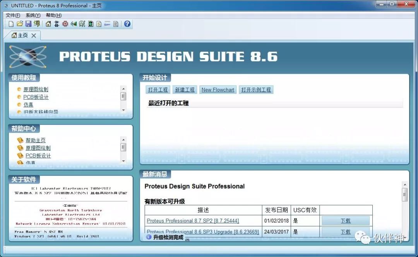Click the up arrow in 使用教程 scrollbar
418x257 pixels.
[x=123, y=89]
